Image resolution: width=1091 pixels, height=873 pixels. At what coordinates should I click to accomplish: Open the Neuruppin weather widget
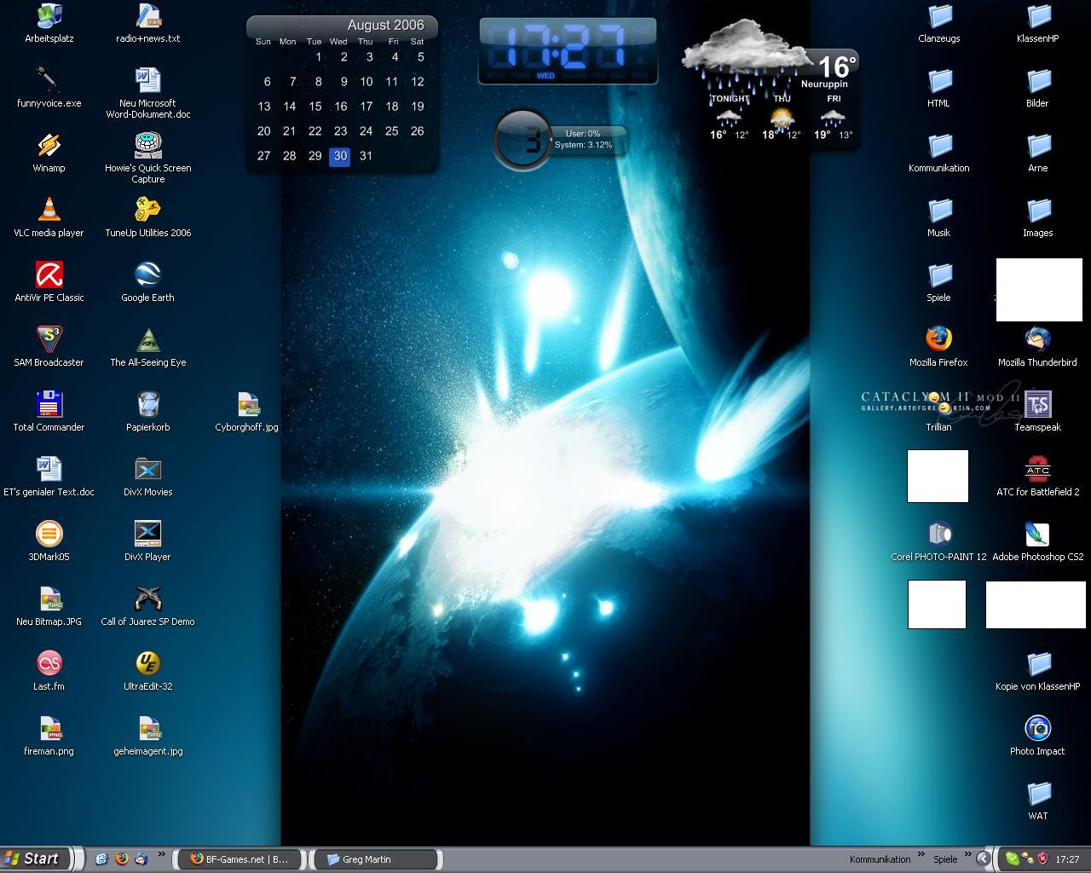pyautogui.click(x=771, y=85)
